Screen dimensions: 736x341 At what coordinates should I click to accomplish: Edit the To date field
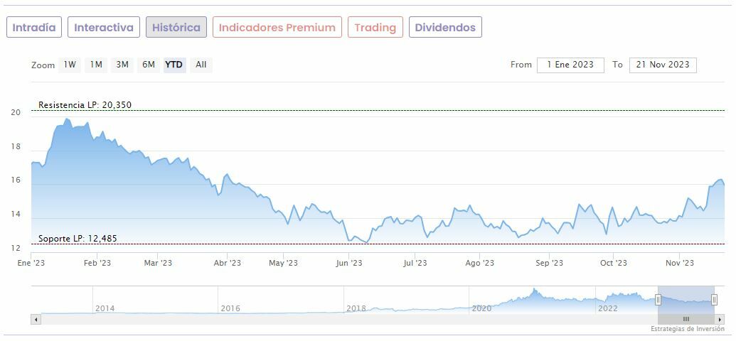(663, 65)
